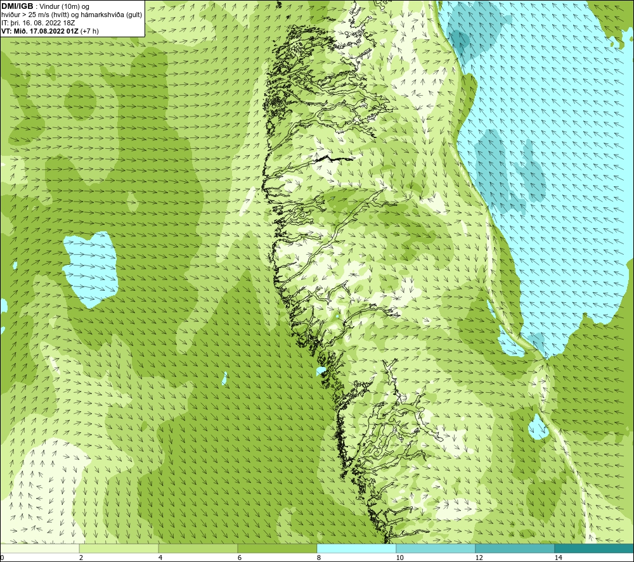Click the thick black line segment on the coast
Image resolution: width=634 pixels, height=562 pixels.
click(334, 158)
